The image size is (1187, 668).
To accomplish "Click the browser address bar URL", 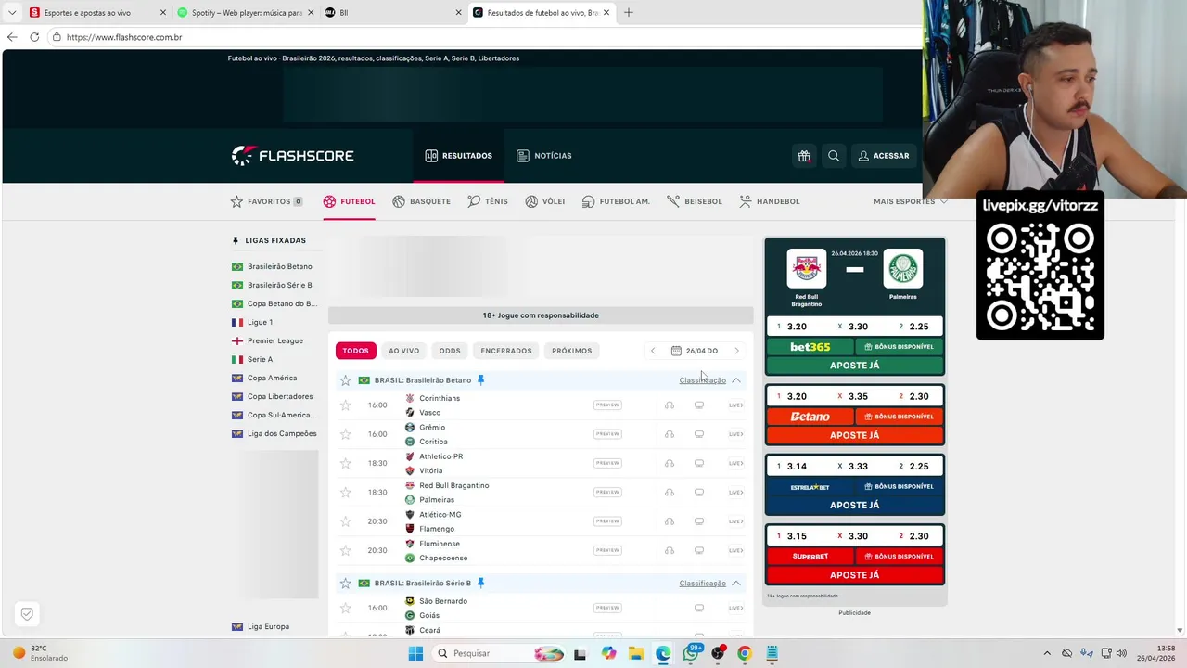I will coord(124,37).
